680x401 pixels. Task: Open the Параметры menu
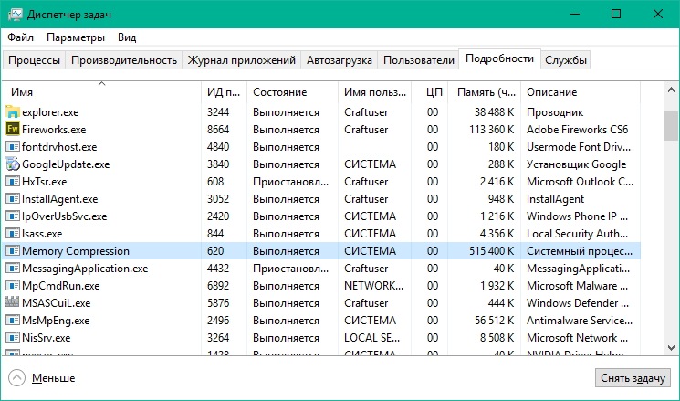coord(76,37)
